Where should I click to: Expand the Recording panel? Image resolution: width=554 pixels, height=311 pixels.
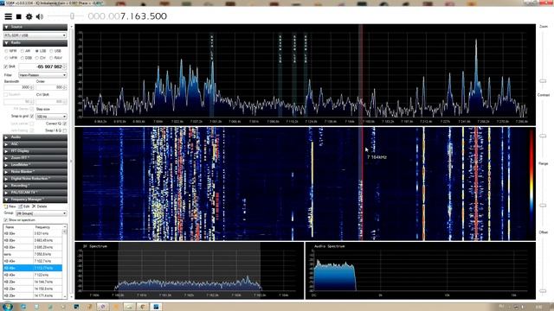tap(35, 186)
